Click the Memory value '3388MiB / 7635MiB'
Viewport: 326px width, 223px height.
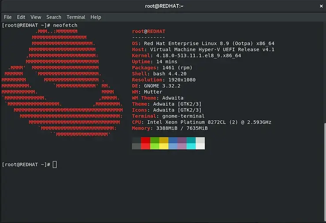click(x=182, y=128)
